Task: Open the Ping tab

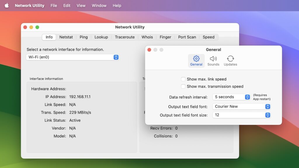Action: coord(84,37)
